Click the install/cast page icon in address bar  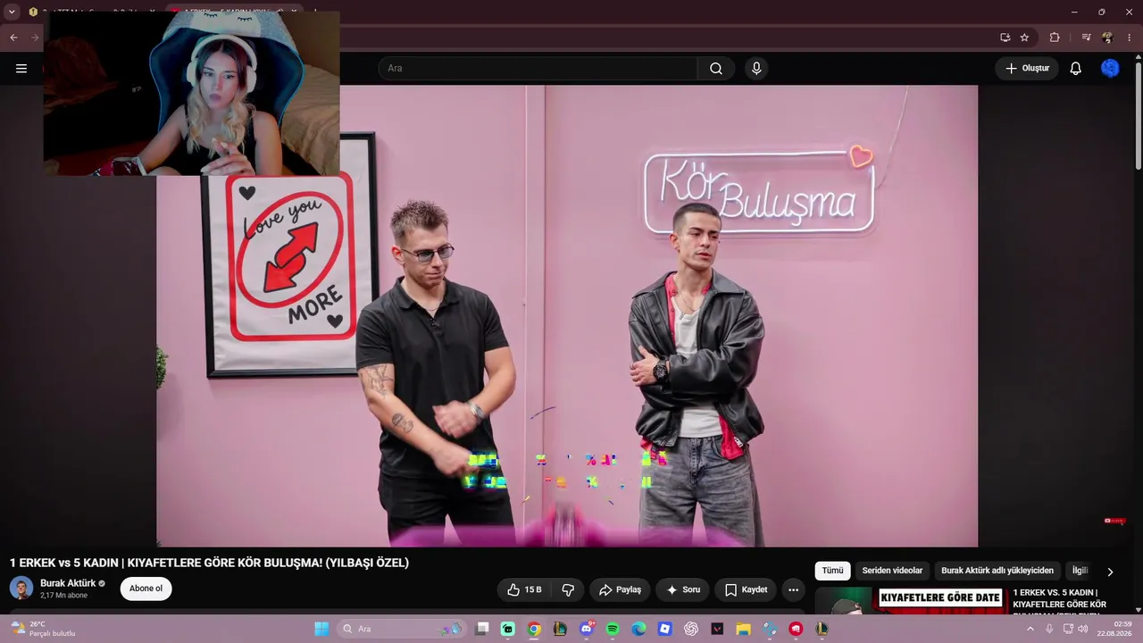(1005, 38)
